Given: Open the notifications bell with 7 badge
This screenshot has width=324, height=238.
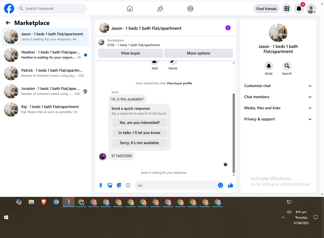Looking at the screenshot, I should (x=299, y=9).
